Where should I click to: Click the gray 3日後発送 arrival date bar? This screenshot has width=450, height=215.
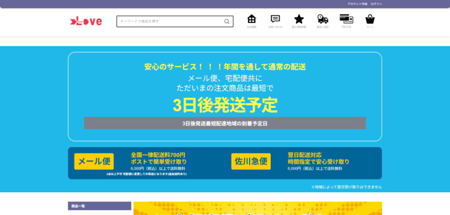tap(225, 123)
